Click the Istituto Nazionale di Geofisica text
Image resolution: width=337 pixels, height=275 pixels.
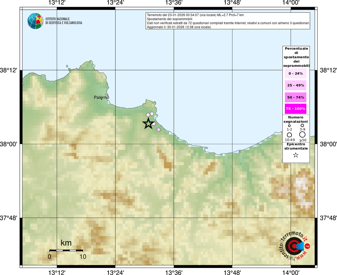click(x=64, y=21)
